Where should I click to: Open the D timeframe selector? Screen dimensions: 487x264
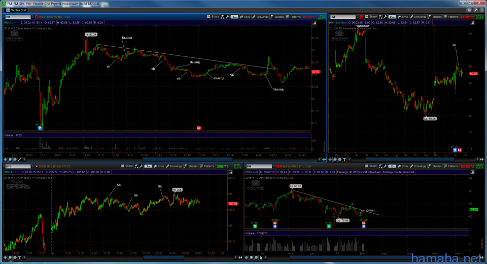click(x=392, y=167)
